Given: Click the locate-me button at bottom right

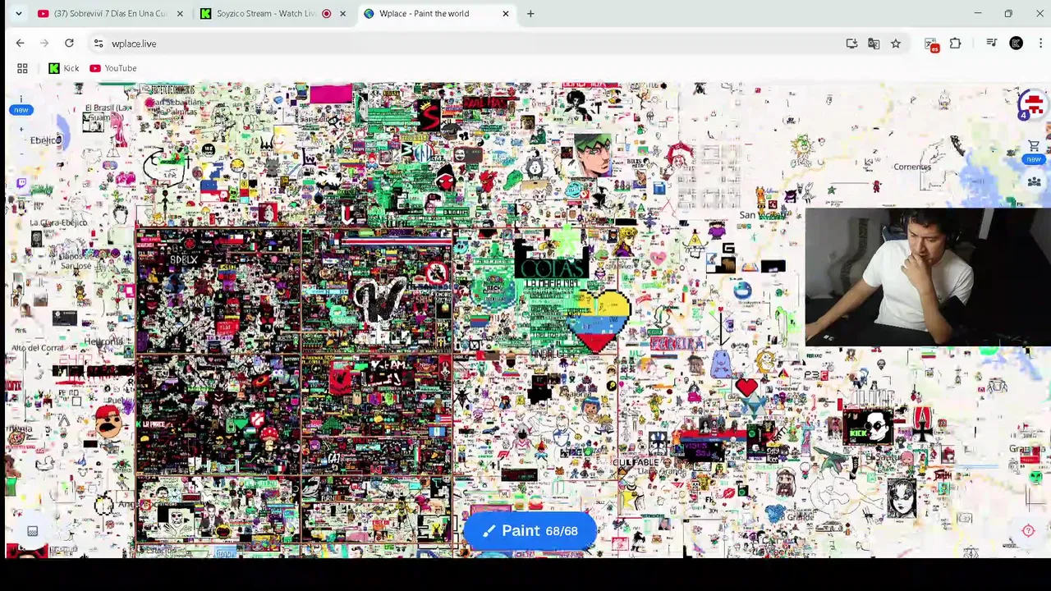Looking at the screenshot, I should click(x=1028, y=531).
